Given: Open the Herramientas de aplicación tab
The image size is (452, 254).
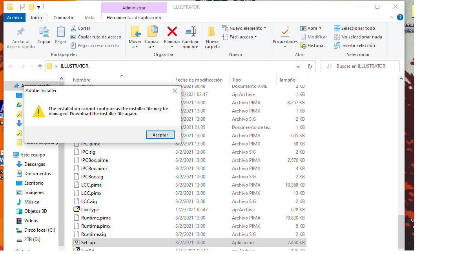Looking at the screenshot, I should pyautogui.click(x=134, y=18).
